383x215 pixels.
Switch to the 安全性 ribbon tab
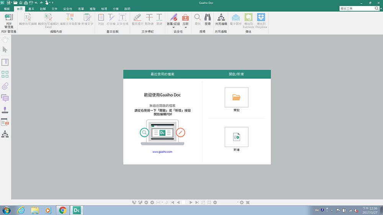[x=67, y=8]
